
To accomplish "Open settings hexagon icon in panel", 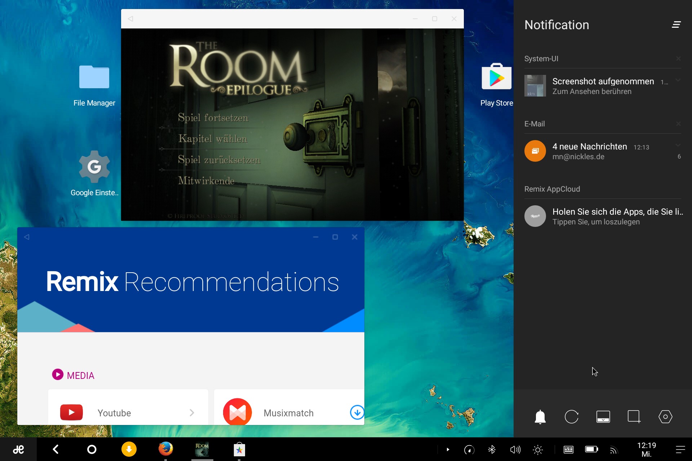I will pyautogui.click(x=665, y=417).
